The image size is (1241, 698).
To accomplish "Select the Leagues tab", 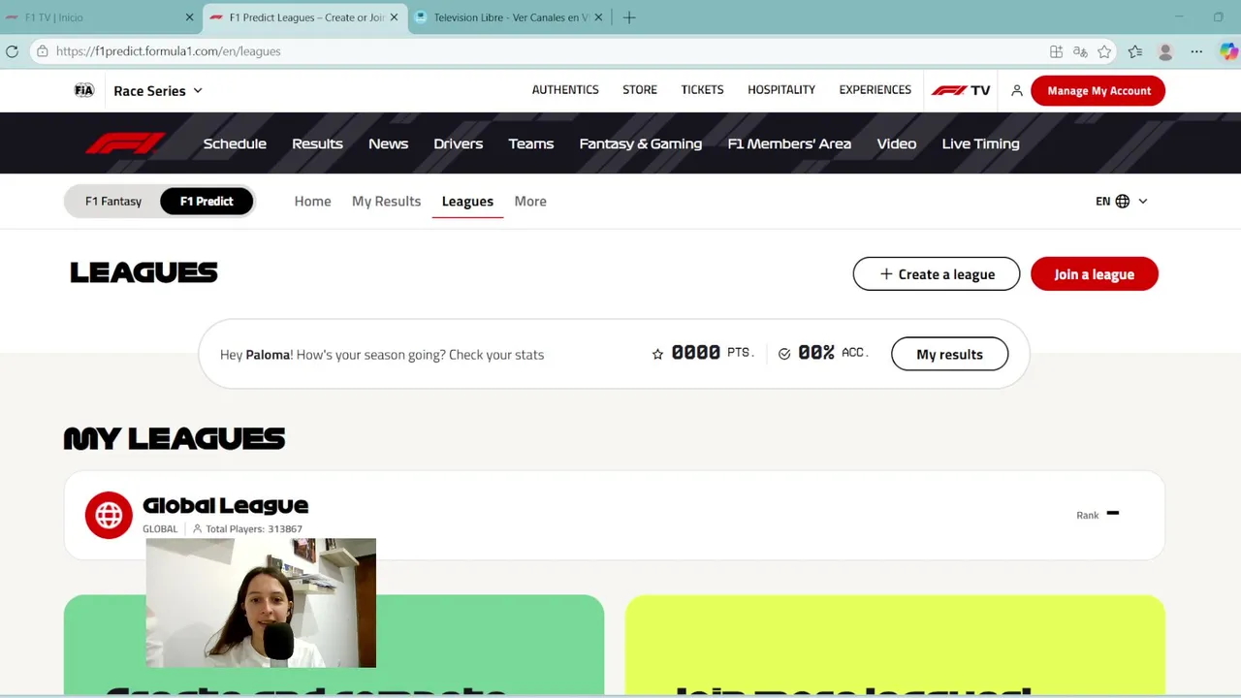I will click(467, 202).
